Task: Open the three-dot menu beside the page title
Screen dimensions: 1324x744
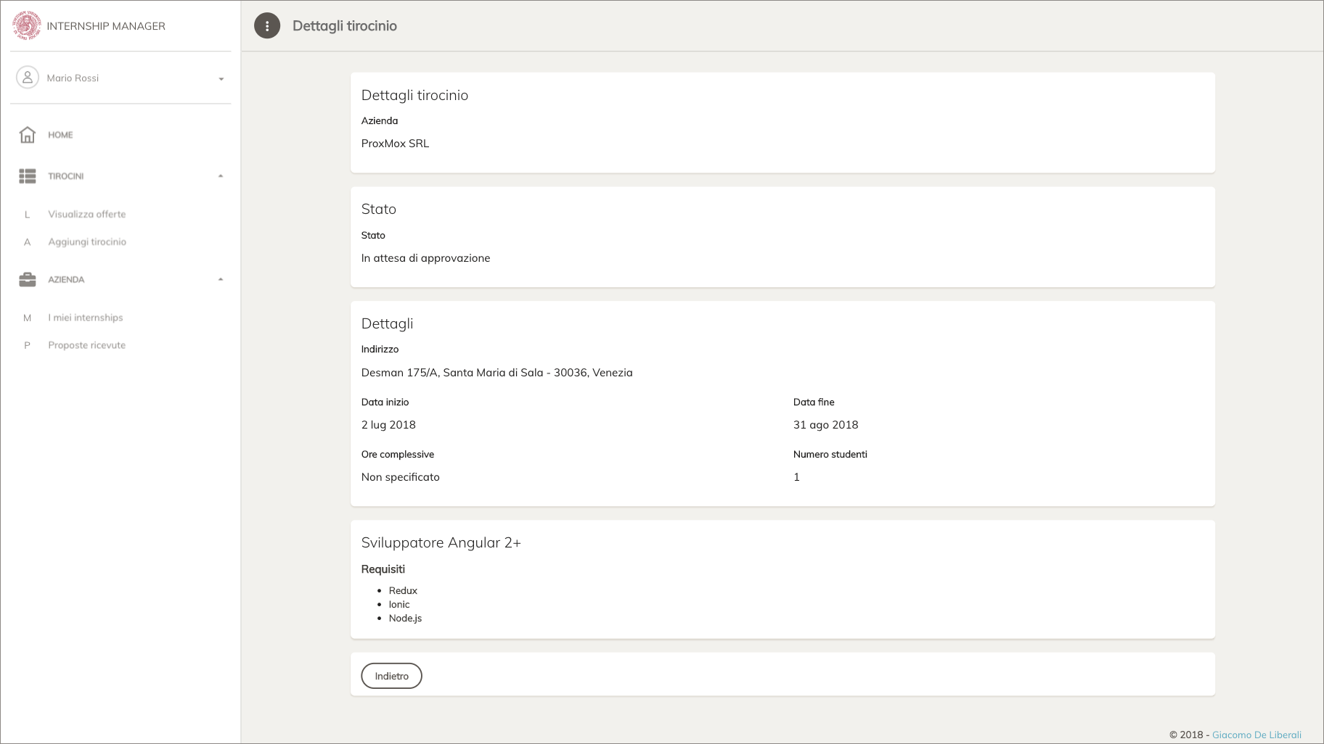Action: (x=267, y=26)
